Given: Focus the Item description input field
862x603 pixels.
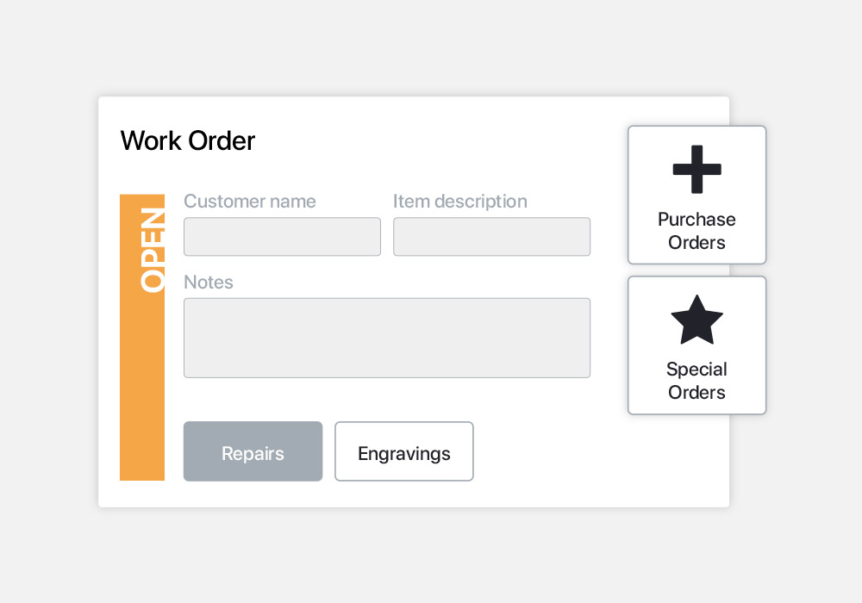Looking at the screenshot, I should click(491, 237).
